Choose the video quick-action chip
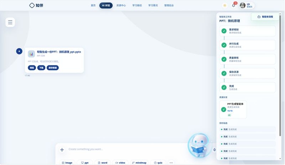Screen dimensions: 285x165 120,163
